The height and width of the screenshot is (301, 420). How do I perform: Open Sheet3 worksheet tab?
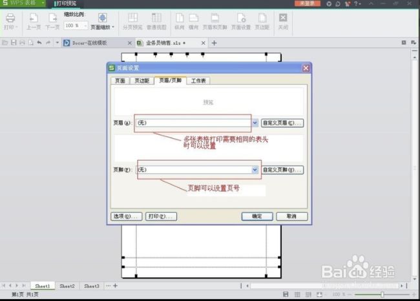tap(92, 286)
